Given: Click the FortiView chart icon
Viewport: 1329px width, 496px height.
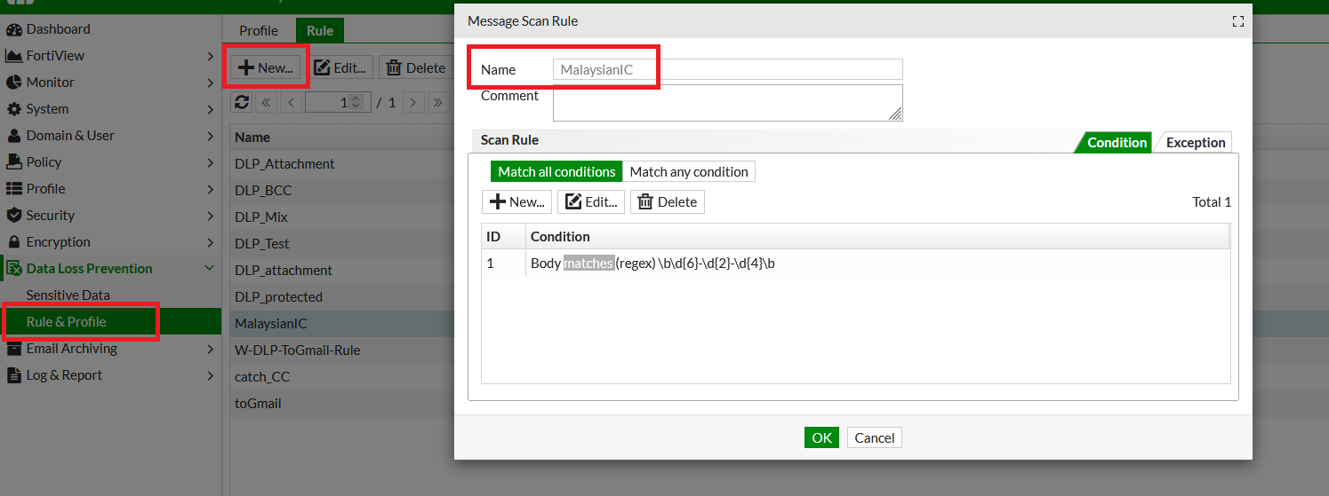Looking at the screenshot, I should (13, 56).
